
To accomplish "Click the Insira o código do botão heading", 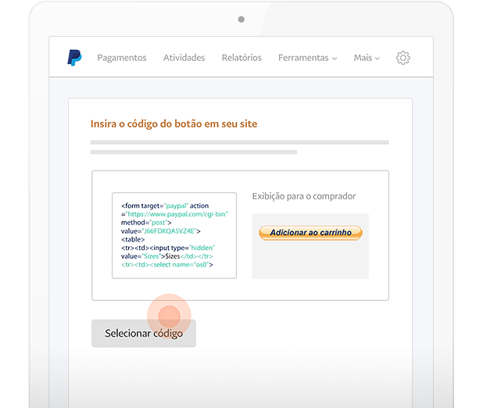I will [174, 123].
